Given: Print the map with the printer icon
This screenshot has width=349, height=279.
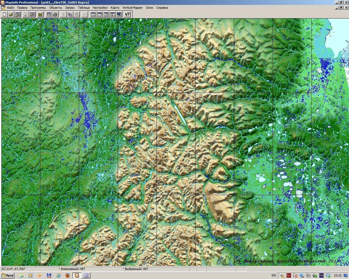Looking at the screenshot, I should (55, 14).
